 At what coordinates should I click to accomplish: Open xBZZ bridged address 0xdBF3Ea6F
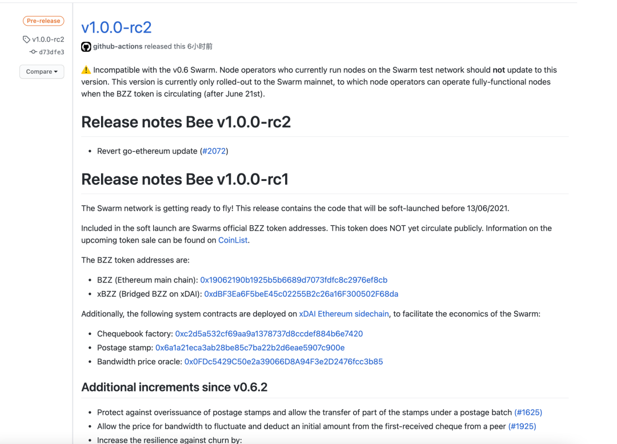[301, 294]
